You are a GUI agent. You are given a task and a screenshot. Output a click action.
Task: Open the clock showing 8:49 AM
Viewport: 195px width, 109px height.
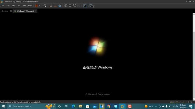coord(183,106)
